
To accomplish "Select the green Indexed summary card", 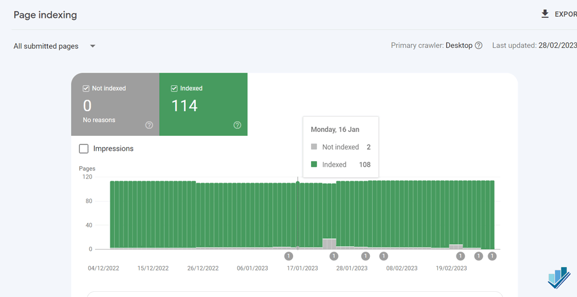I will (x=204, y=104).
